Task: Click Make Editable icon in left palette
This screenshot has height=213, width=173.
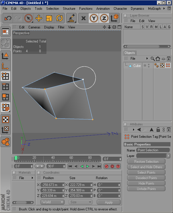Action: click(5, 44)
